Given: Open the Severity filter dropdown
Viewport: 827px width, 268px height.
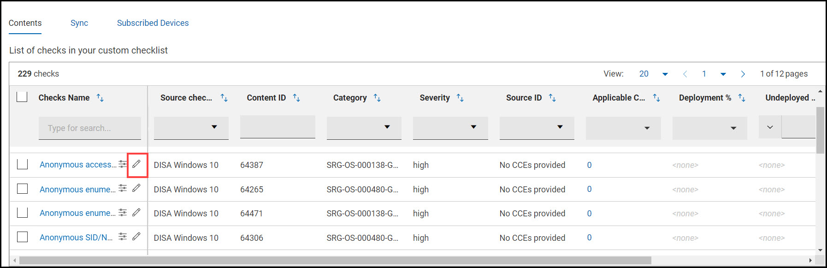Looking at the screenshot, I should 450,127.
